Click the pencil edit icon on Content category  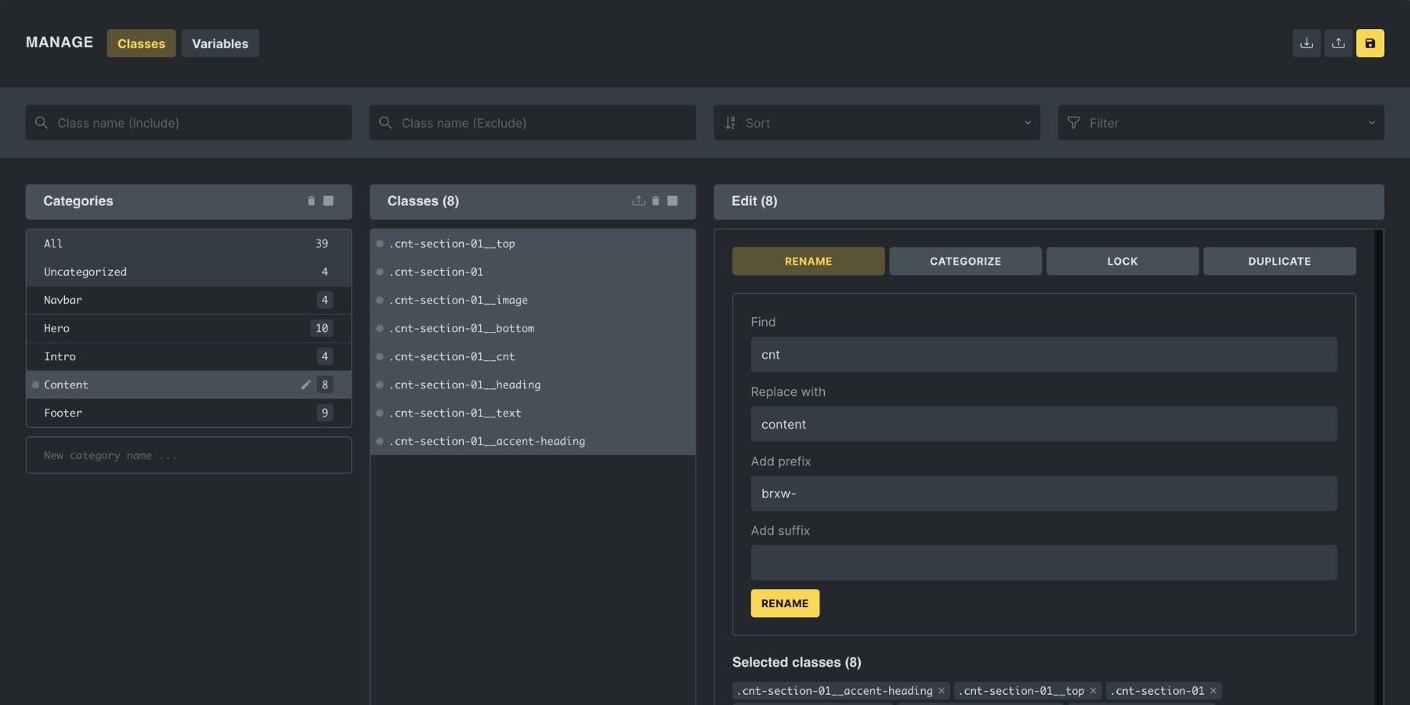[x=305, y=385]
